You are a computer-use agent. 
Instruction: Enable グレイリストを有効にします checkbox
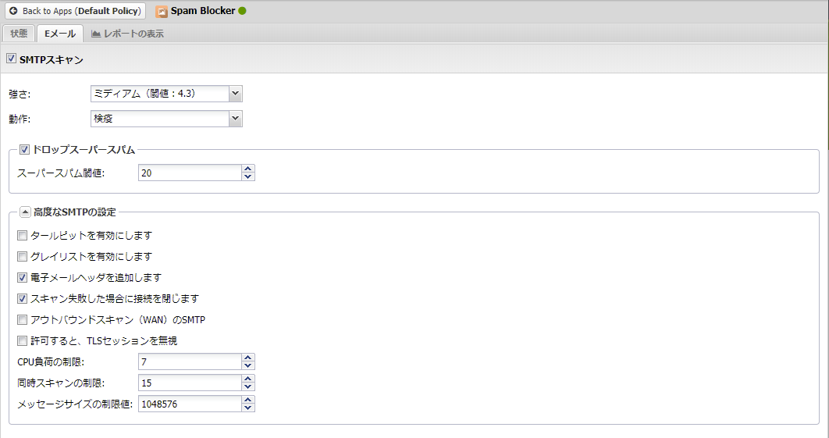pos(22,256)
